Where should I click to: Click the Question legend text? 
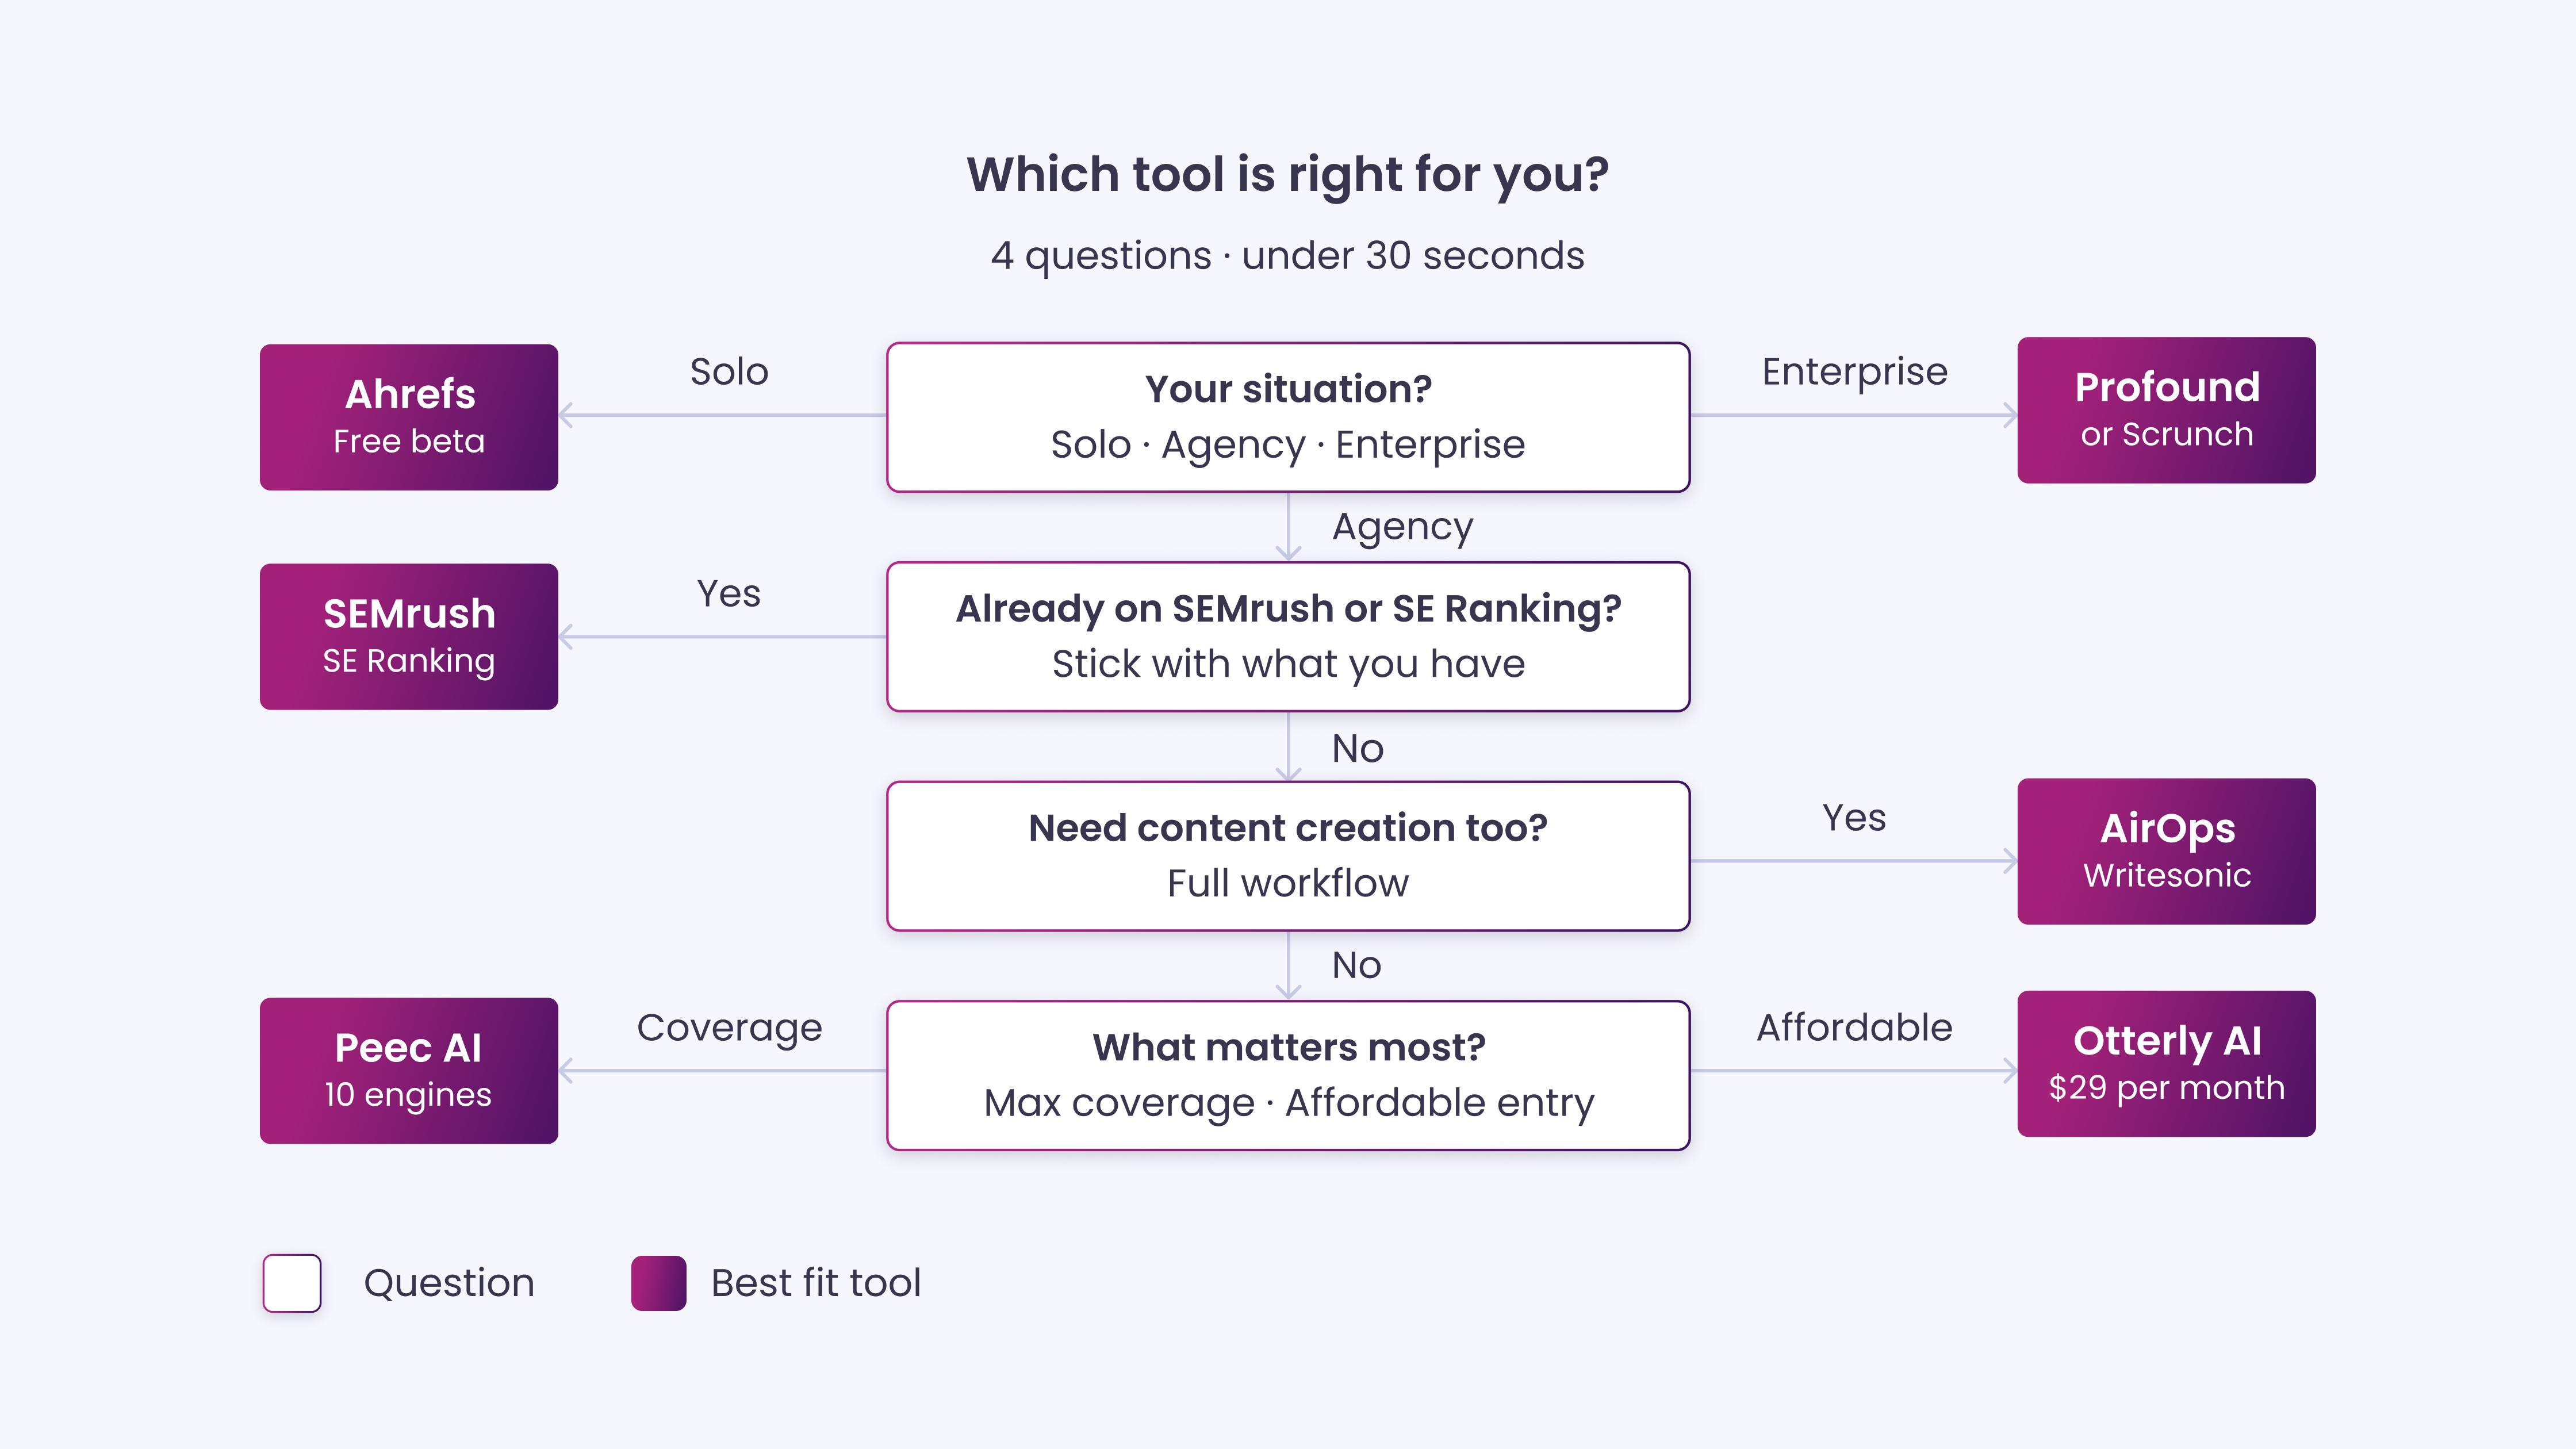(449, 1283)
